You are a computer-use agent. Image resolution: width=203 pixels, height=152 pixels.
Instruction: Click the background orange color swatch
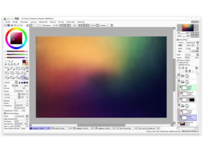point(26,64)
